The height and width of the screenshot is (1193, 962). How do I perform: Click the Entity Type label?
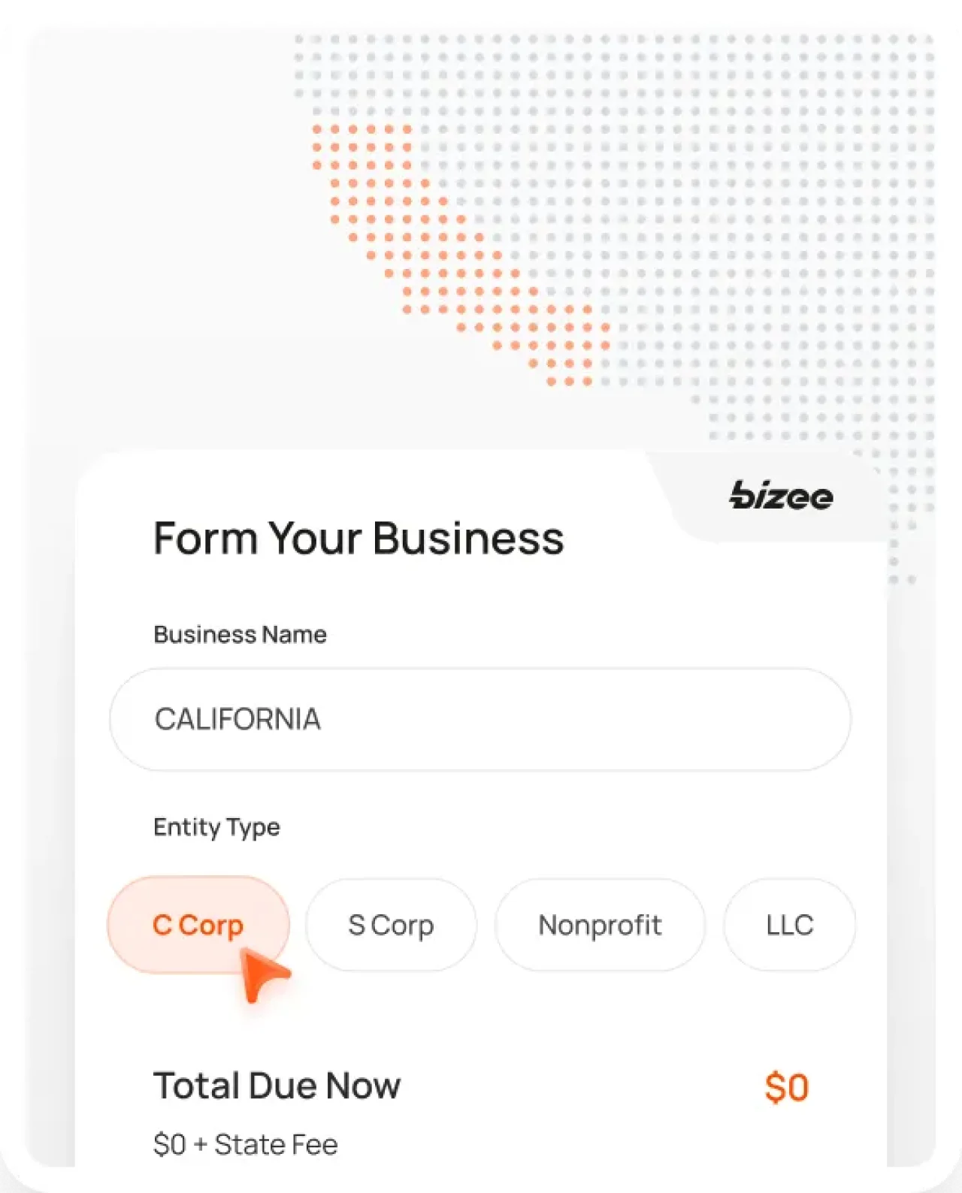coord(216,827)
